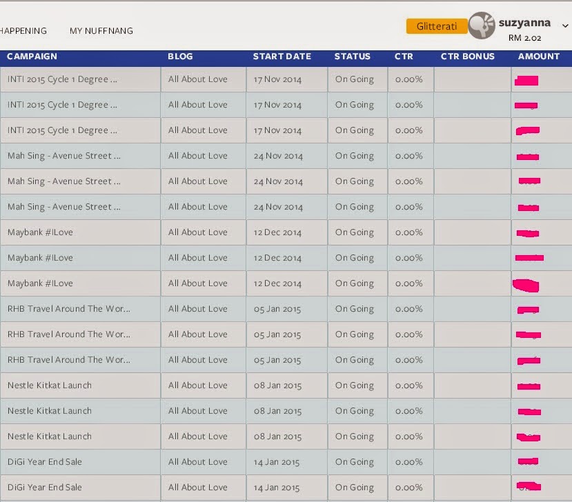This screenshot has height=502, width=572.
Task: Open the MY NUFFNANG menu
Action: (101, 31)
